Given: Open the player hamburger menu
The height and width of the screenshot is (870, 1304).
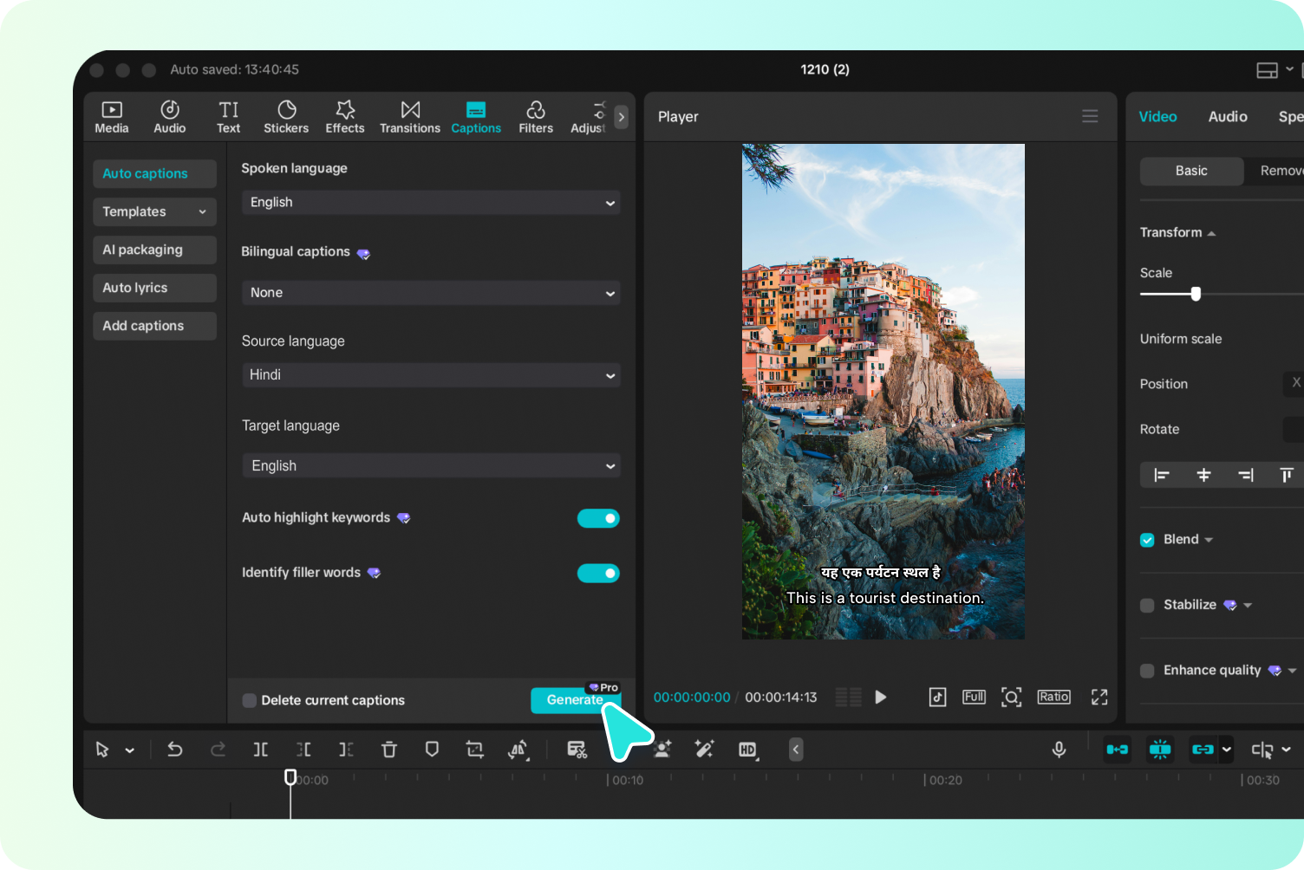Looking at the screenshot, I should (x=1090, y=116).
